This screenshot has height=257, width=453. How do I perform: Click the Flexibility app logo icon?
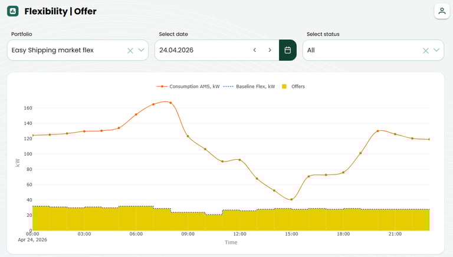coord(13,11)
